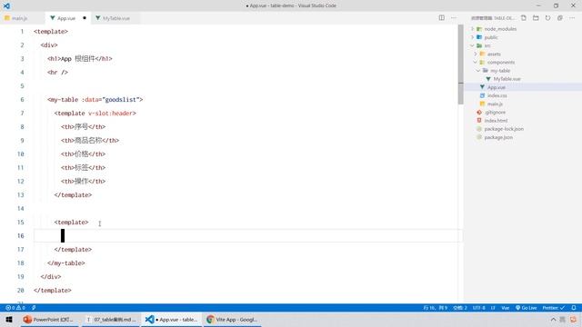Image resolution: width=582 pixels, height=327 pixels.
Task: Click the editor vertical scrollbar thumb
Action: 461,64
